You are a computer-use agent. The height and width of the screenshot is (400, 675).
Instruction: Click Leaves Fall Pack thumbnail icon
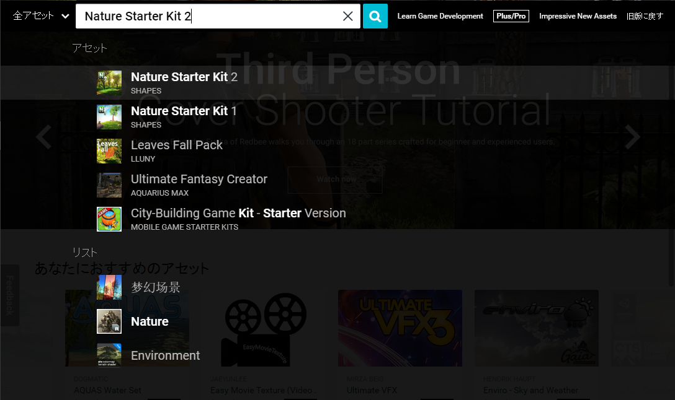pos(109,151)
